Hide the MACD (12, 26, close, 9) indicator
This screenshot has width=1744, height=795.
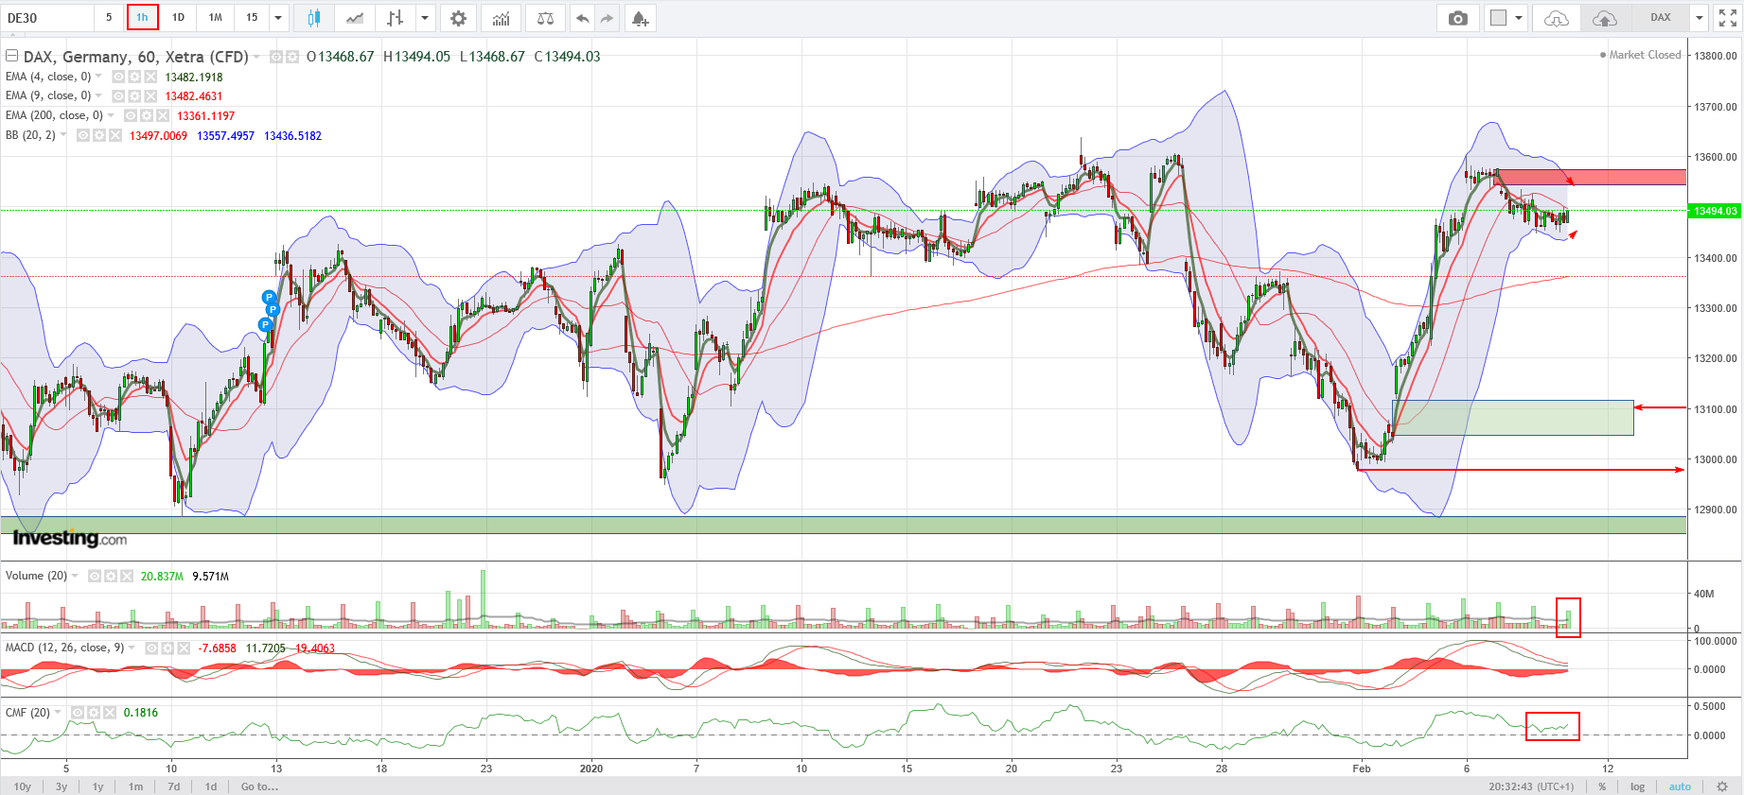pos(151,648)
